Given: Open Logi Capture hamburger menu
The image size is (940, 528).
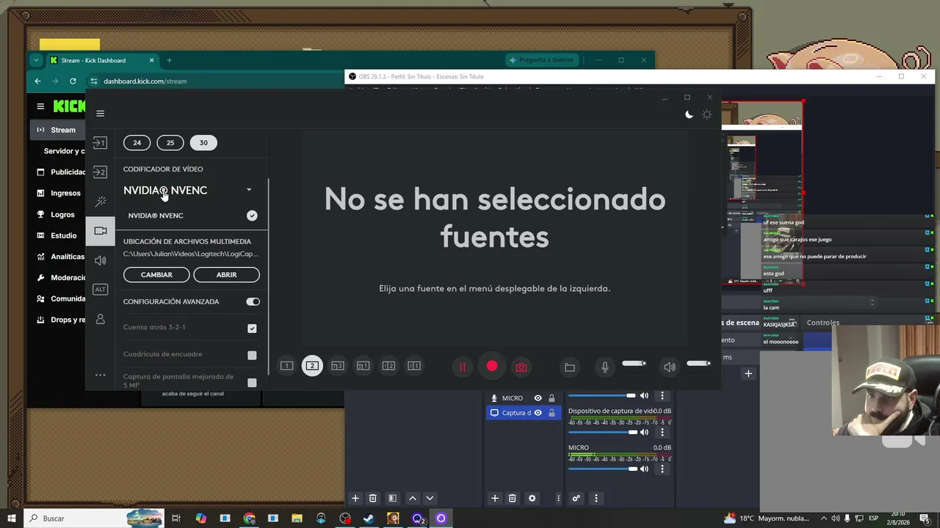Looking at the screenshot, I should (x=101, y=114).
